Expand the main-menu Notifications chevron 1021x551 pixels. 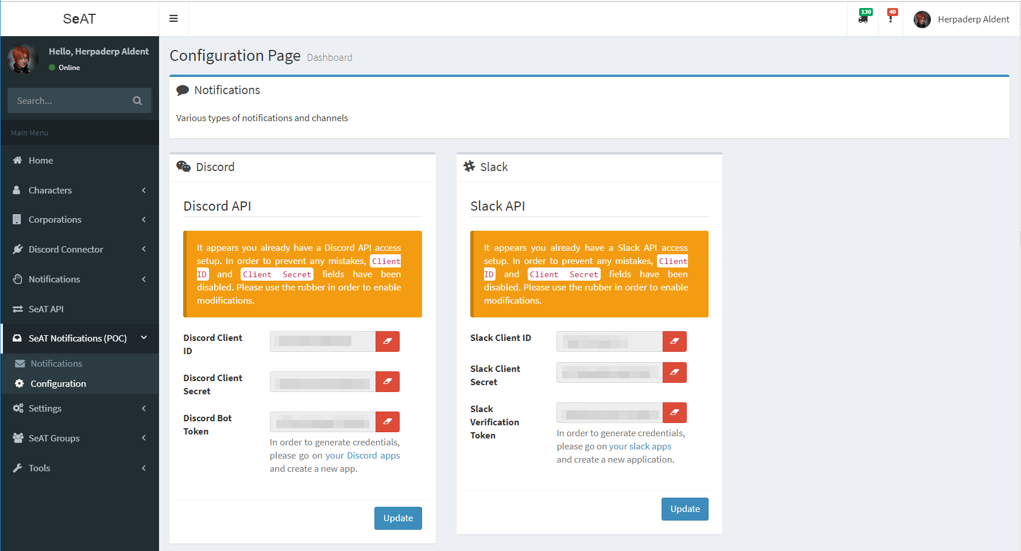pyautogui.click(x=144, y=279)
